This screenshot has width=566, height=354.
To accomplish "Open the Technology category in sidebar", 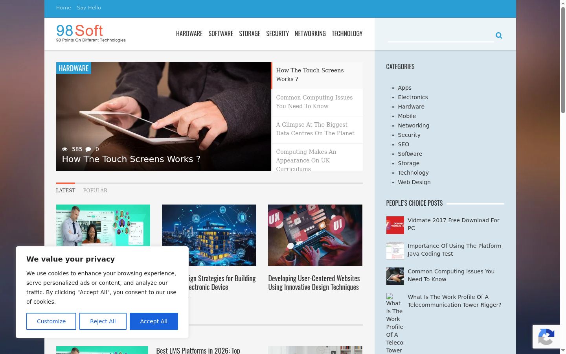I will (x=413, y=173).
